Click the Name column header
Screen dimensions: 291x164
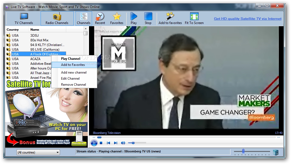[47, 29]
